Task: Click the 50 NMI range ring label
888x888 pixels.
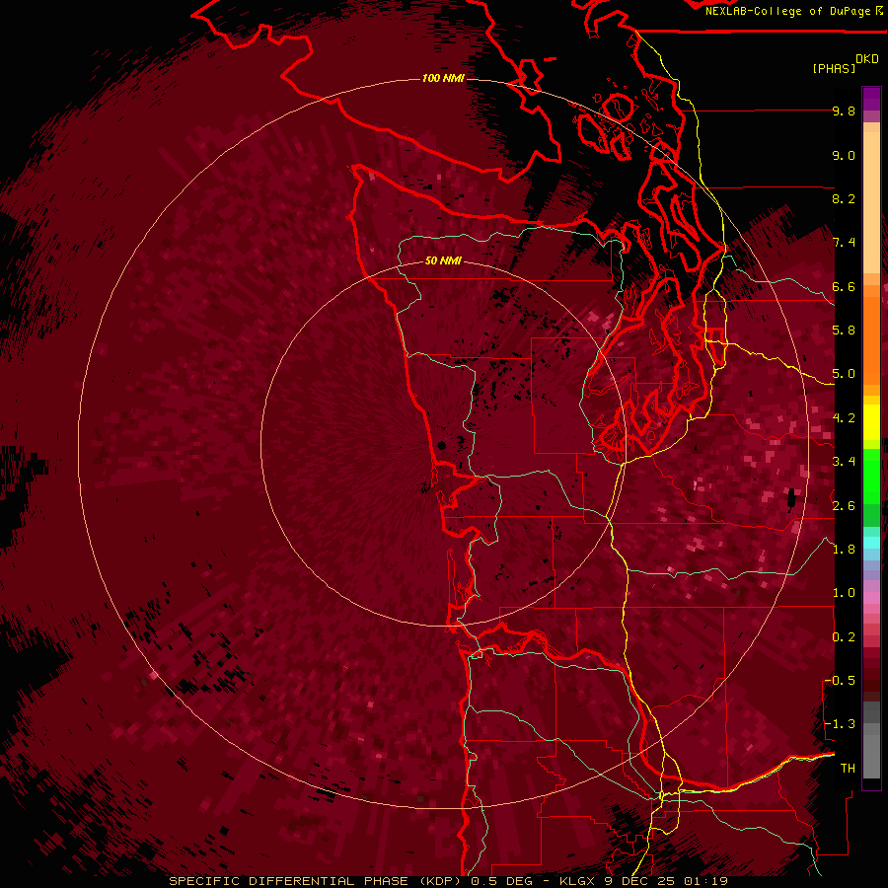Action: 443,261
